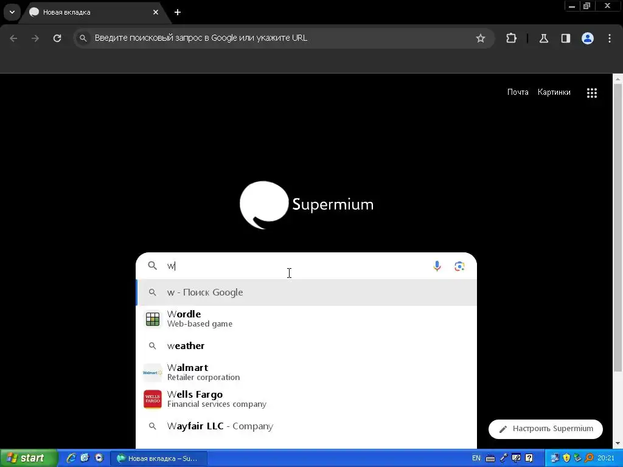623x467 pixels.
Task: Open the Google apps grid
Action: [x=591, y=93]
